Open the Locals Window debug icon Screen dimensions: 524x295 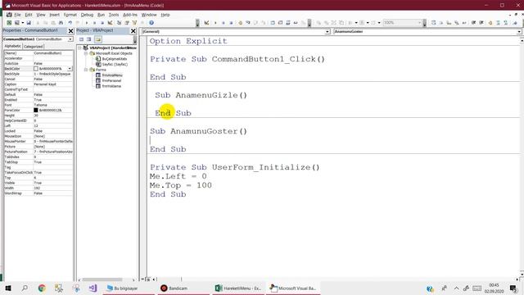pyautogui.click(x=273, y=23)
